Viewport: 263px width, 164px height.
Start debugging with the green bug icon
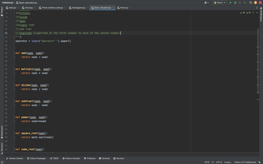(x=235, y=3)
